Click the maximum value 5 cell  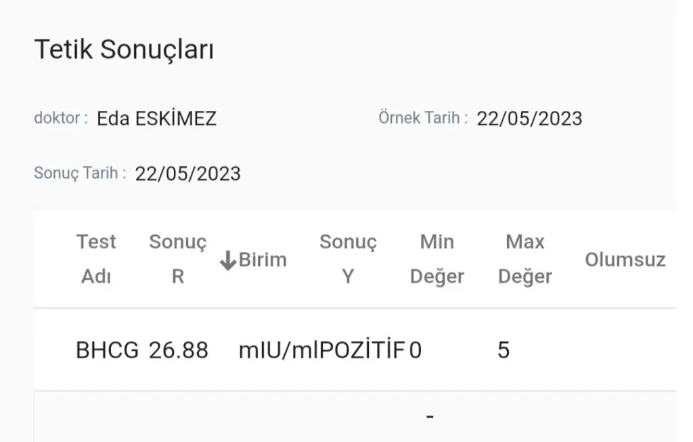tap(504, 350)
